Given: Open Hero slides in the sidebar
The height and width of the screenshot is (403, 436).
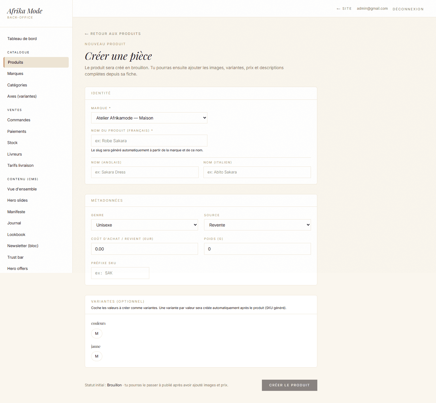Looking at the screenshot, I should [36, 200].
